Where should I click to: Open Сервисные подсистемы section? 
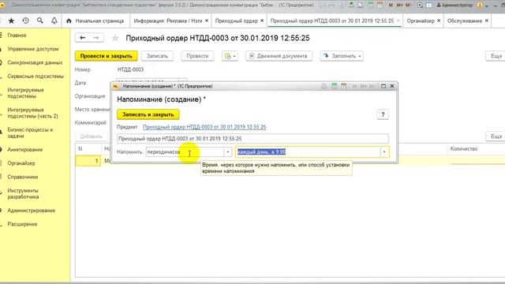point(36,77)
